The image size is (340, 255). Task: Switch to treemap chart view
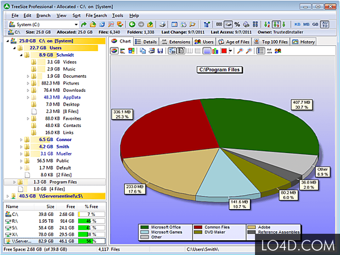[x=131, y=51]
